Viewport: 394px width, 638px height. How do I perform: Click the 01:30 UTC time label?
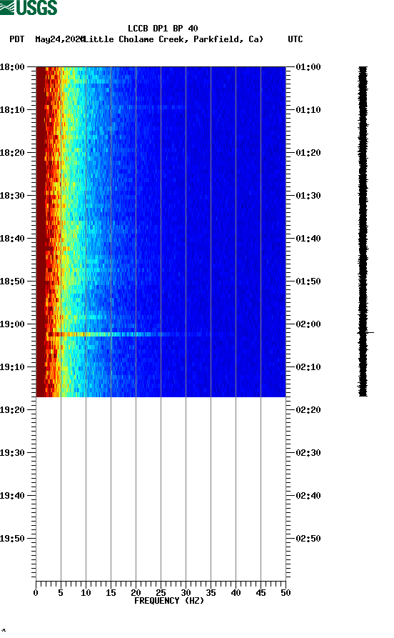308,195
